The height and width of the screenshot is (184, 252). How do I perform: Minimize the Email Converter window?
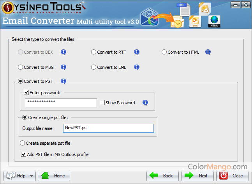235,5
